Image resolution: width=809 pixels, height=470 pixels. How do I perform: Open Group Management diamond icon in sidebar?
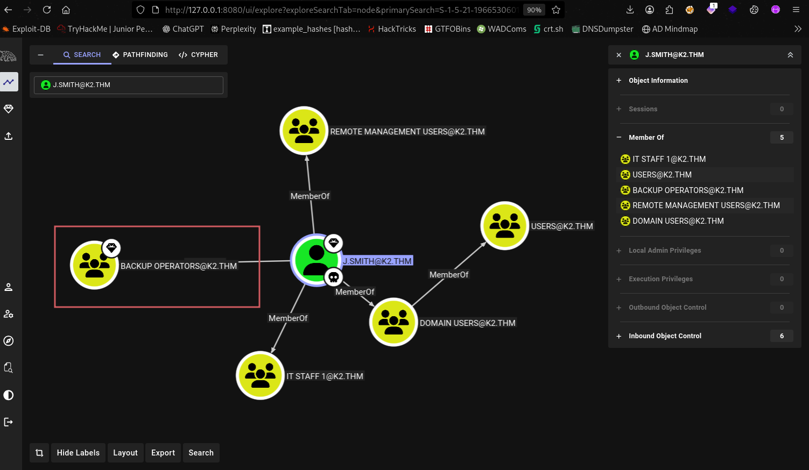(x=9, y=109)
